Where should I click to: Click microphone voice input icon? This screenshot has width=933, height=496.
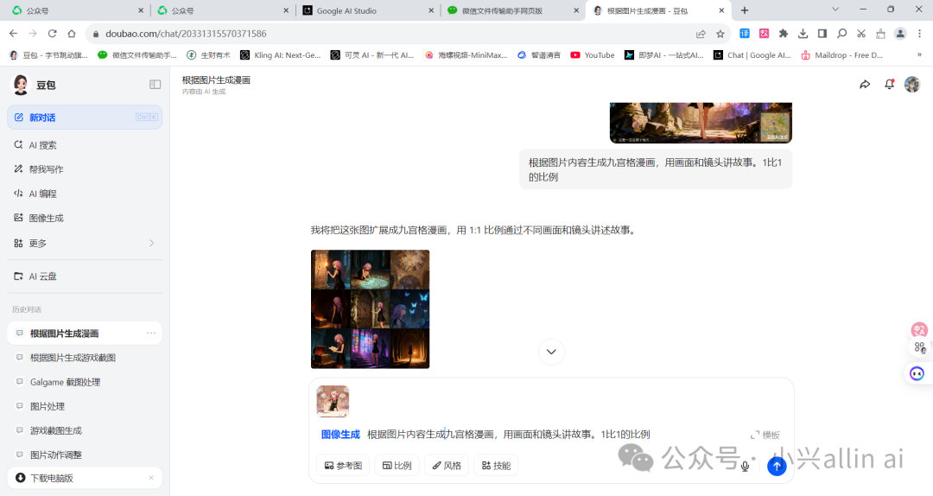point(745,467)
